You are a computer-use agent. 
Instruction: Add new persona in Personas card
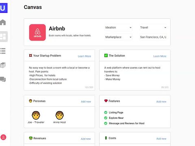point(86,101)
